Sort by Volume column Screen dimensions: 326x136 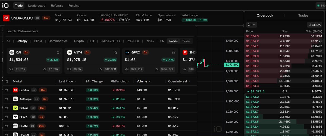(143, 81)
